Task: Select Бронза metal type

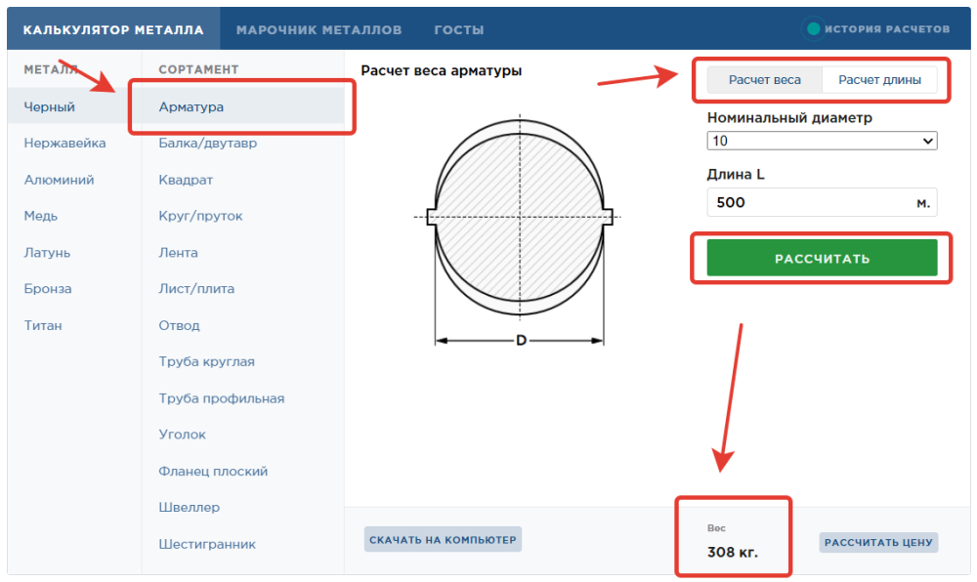Action: [x=48, y=289]
